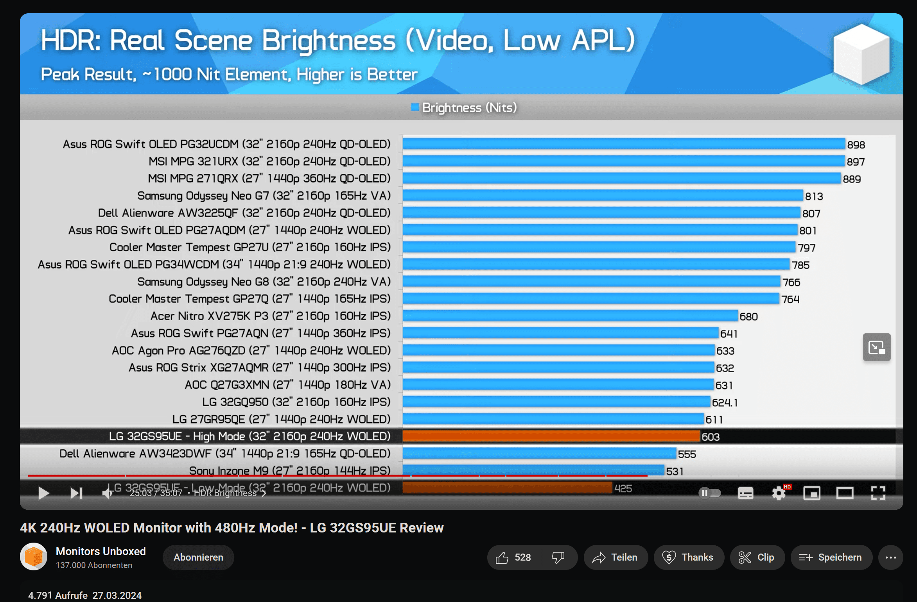The image size is (917, 602).
Task: Open the video settings gear
Action: click(x=779, y=493)
